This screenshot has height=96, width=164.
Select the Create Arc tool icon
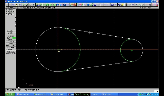coord(102,5)
